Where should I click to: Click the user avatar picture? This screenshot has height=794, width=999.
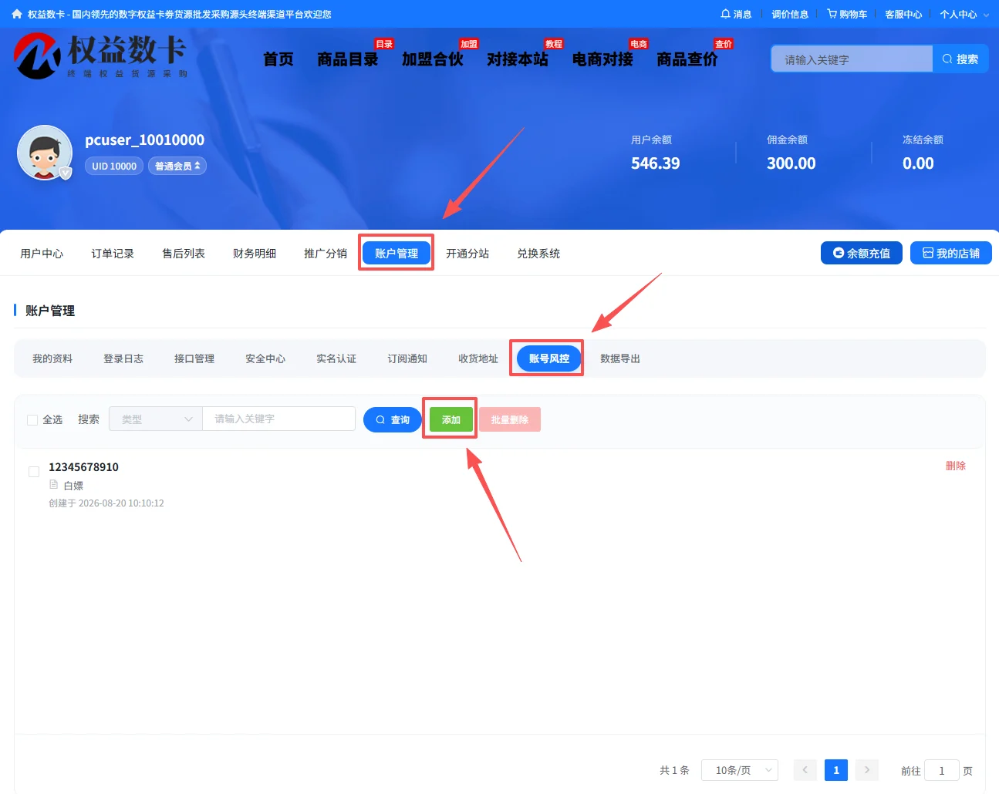coord(45,153)
